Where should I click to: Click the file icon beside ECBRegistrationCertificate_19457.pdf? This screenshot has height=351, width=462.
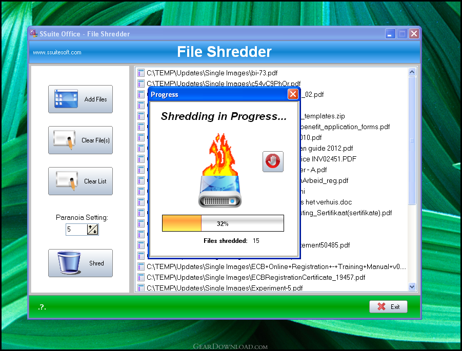click(x=141, y=277)
